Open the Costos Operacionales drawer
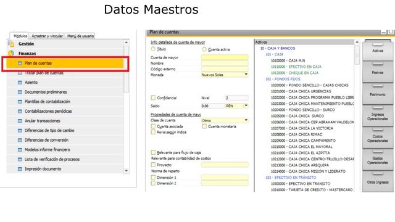 click(x=378, y=138)
